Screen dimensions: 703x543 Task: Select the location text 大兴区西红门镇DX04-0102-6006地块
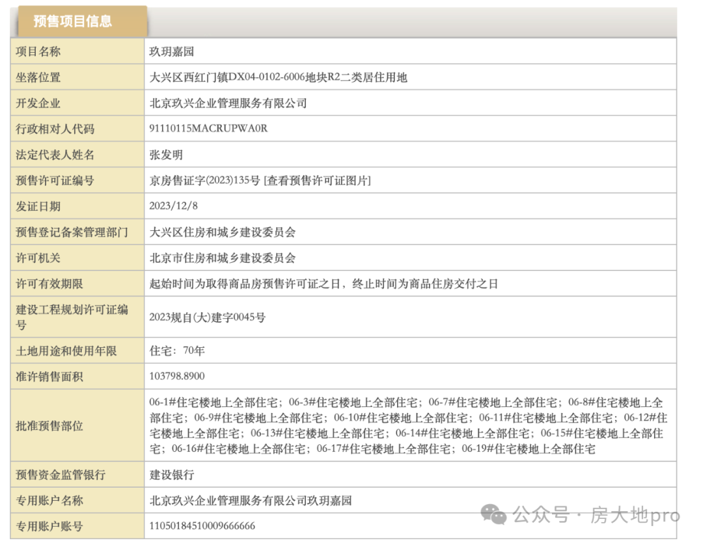[238, 77]
